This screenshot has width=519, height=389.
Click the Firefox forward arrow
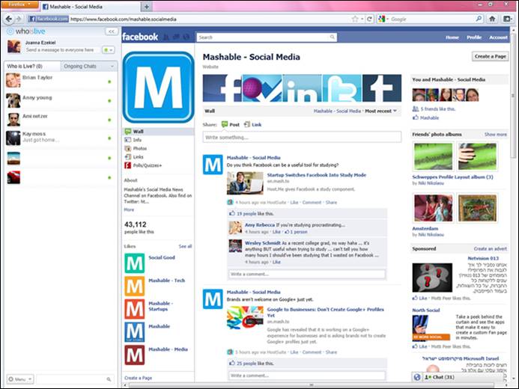[19, 19]
